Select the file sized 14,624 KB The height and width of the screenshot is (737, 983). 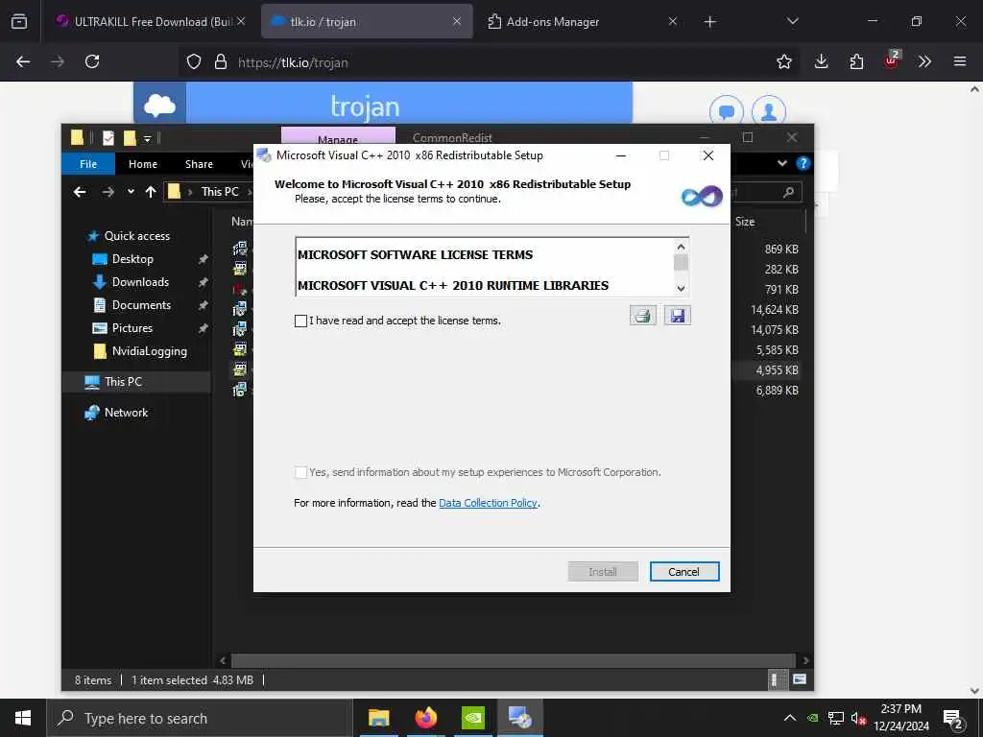(x=775, y=310)
